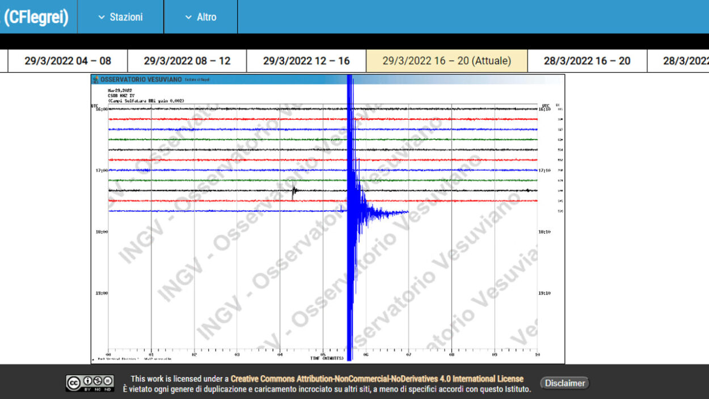Click the Disclaimer button

tap(565, 383)
